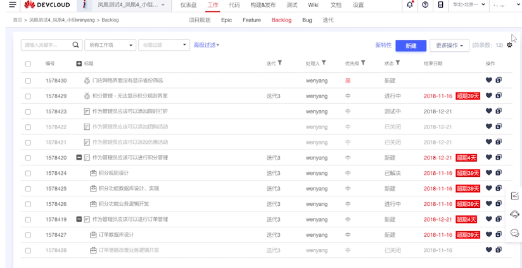Copy work item 1578430 using duplicate icon
522x268 pixels.
point(499,80)
